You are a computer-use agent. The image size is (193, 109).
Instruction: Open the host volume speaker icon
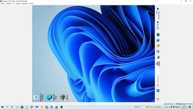pos(167,107)
